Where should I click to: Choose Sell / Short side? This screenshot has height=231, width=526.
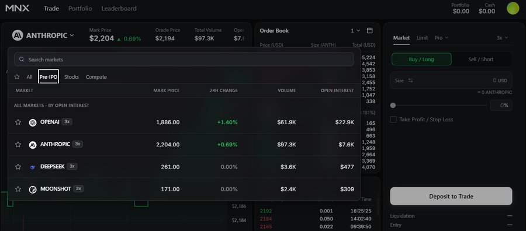click(x=481, y=60)
